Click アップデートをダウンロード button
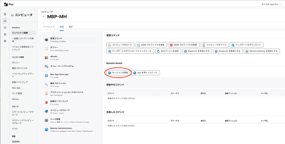 point(247,45)
